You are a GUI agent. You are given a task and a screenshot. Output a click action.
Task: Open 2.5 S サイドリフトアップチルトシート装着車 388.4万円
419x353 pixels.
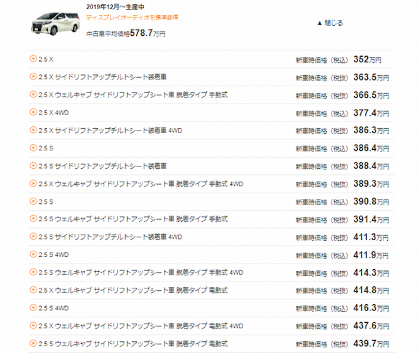102,166
